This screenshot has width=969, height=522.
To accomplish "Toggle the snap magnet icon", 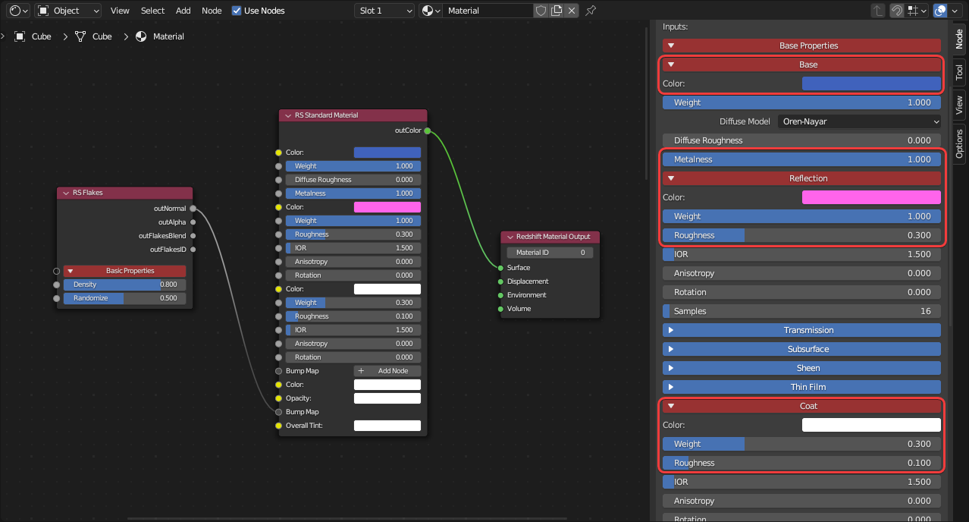I will (x=897, y=11).
